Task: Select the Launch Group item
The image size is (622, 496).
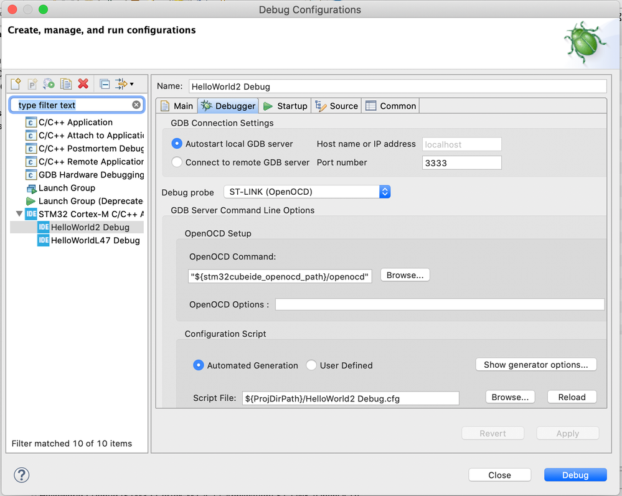Action: 60,188
